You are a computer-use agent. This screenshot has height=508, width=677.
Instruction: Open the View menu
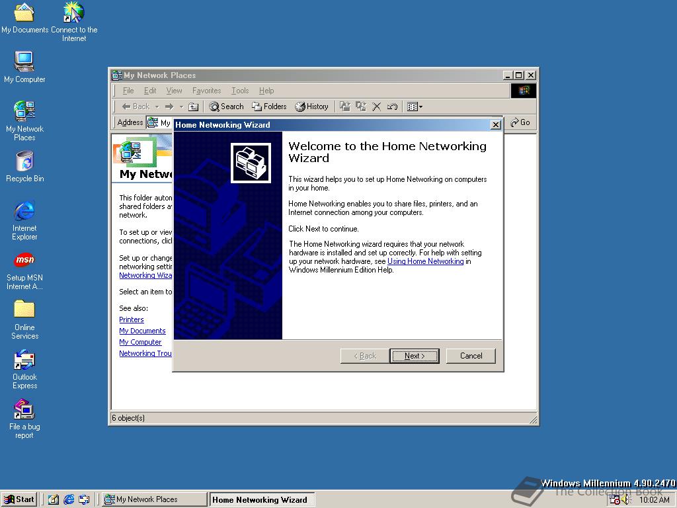click(174, 91)
